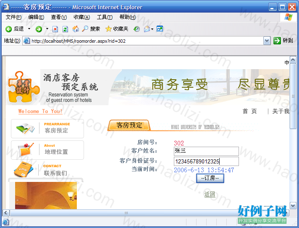Open the Search (搜索) toolbar button
299x228 pixels.
point(91,29)
